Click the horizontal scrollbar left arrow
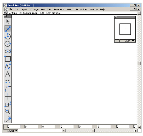143x136 pixels. [x=64, y=131]
